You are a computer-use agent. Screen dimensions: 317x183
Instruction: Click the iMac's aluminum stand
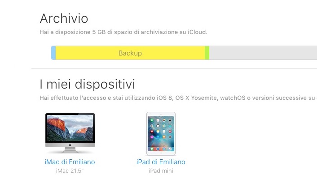coord(70,150)
